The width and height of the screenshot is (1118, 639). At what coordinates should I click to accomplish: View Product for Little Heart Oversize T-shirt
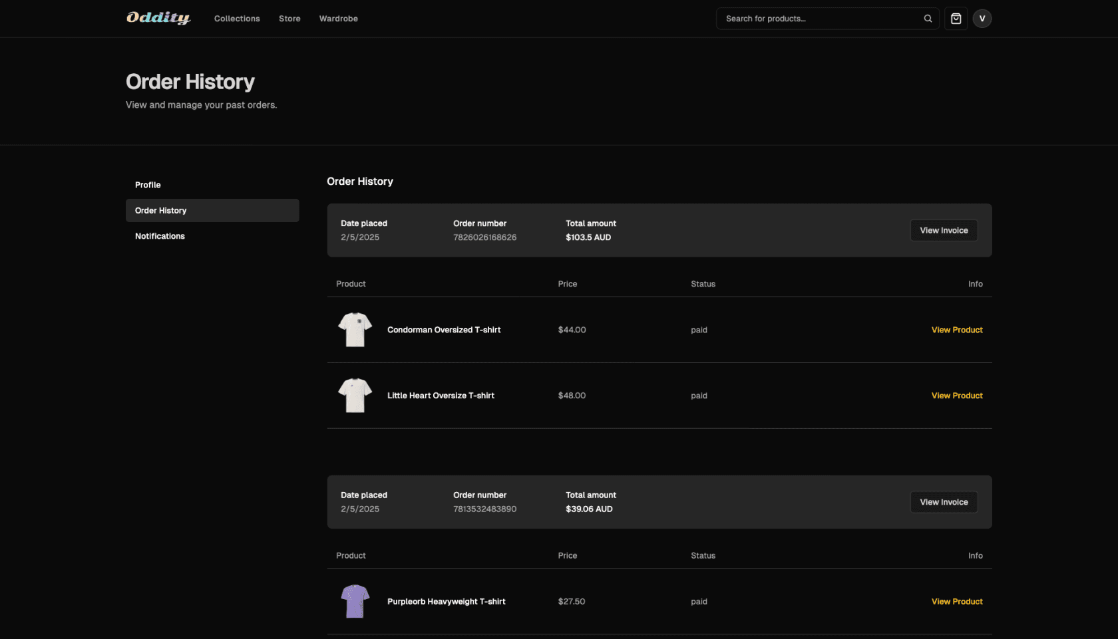point(957,395)
